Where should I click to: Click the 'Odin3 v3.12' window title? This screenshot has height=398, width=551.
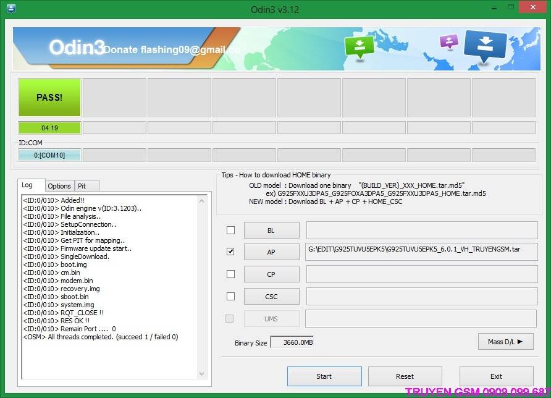(275, 9)
